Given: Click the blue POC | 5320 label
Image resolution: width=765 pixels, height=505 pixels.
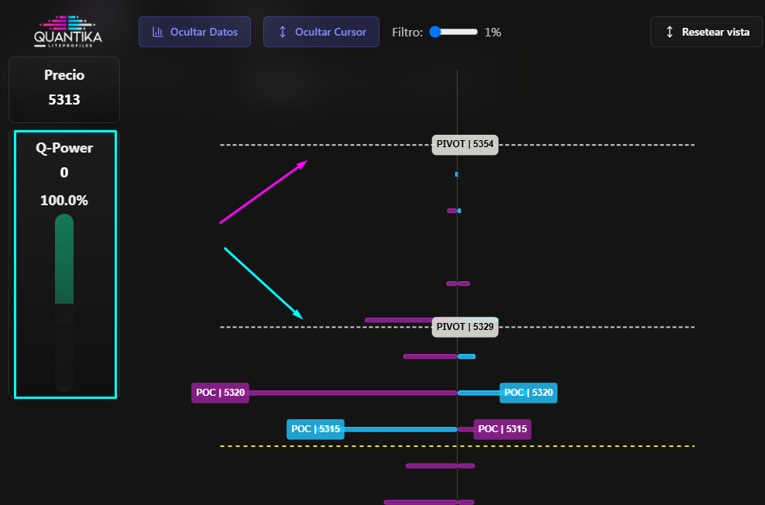Looking at the screenshot, I should 528,393.
